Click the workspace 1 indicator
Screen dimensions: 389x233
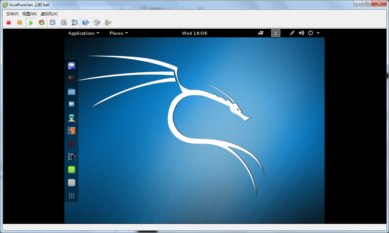point(275,33)
